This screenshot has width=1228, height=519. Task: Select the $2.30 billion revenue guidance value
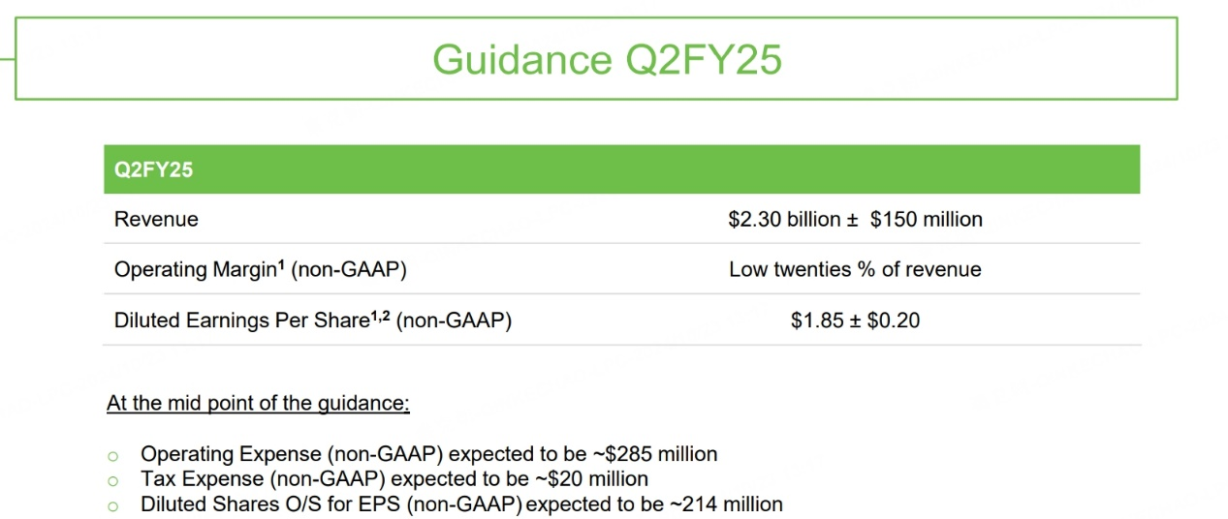click(x=784, y=219)
